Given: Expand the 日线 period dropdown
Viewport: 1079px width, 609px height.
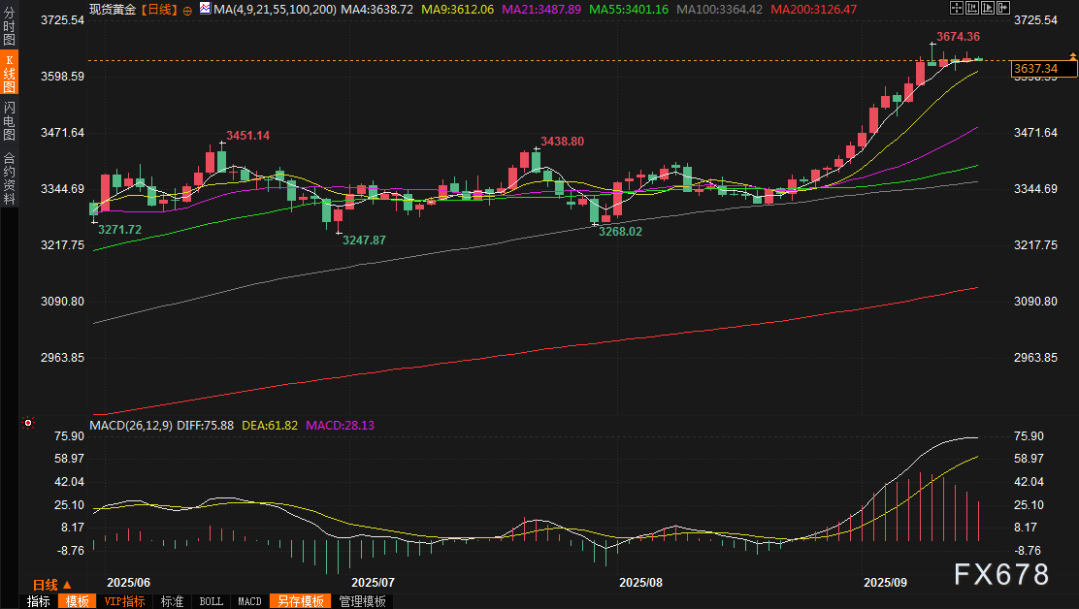Looking at the screenshot, I should (51, 585).
